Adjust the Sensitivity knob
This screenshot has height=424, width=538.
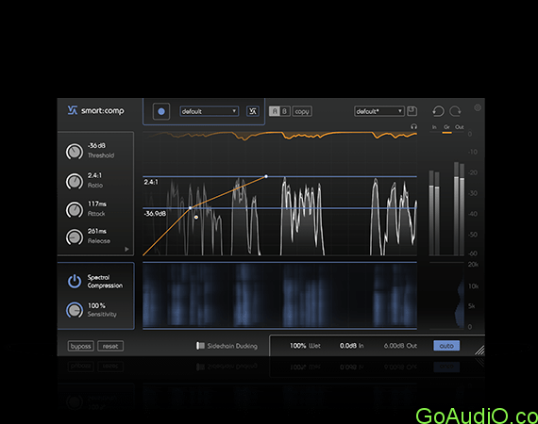(75, 310)
